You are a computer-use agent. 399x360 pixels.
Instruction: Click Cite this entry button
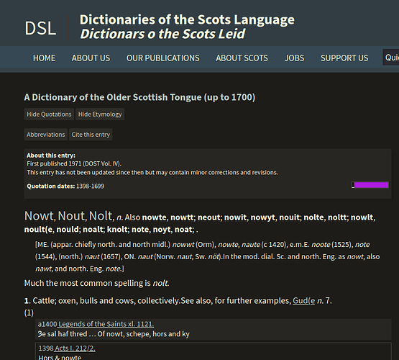[x=91, y=135]
